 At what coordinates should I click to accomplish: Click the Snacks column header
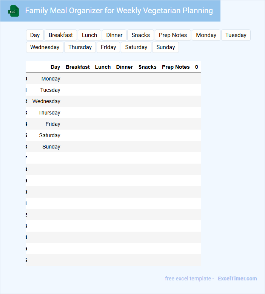[x=147, y=67]
